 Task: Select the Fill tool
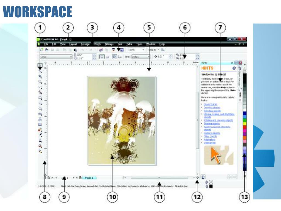[x=41, y=146]
